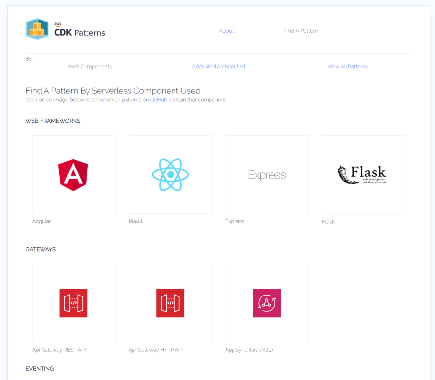Click the React caption label

[x=135, y=221]
